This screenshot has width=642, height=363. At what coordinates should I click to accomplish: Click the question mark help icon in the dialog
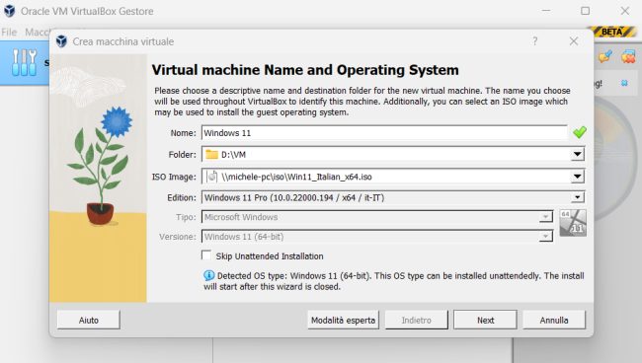click(x=534, y=40)
